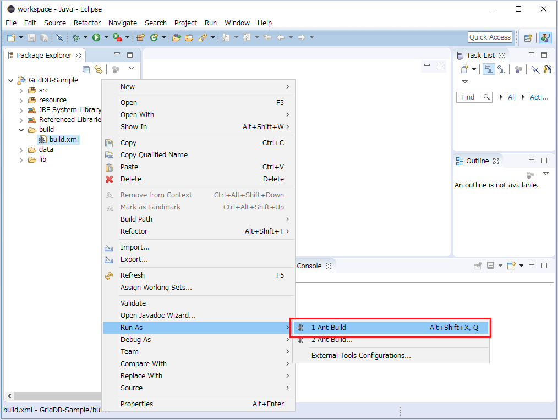Open the Refactor menu in menu bar
This screenshot has height=420, width=558.
pyautogui.click(x=87, y=23)
